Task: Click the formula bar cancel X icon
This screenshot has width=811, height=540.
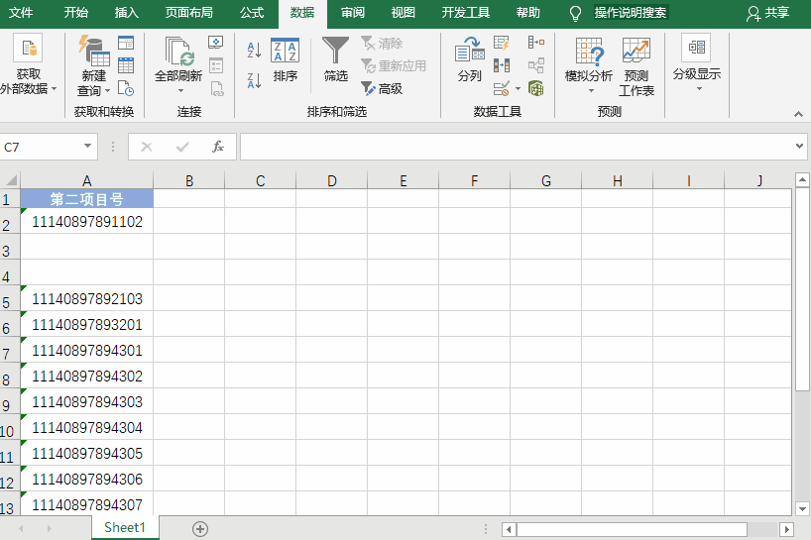Action: click(x=147, y=147)
